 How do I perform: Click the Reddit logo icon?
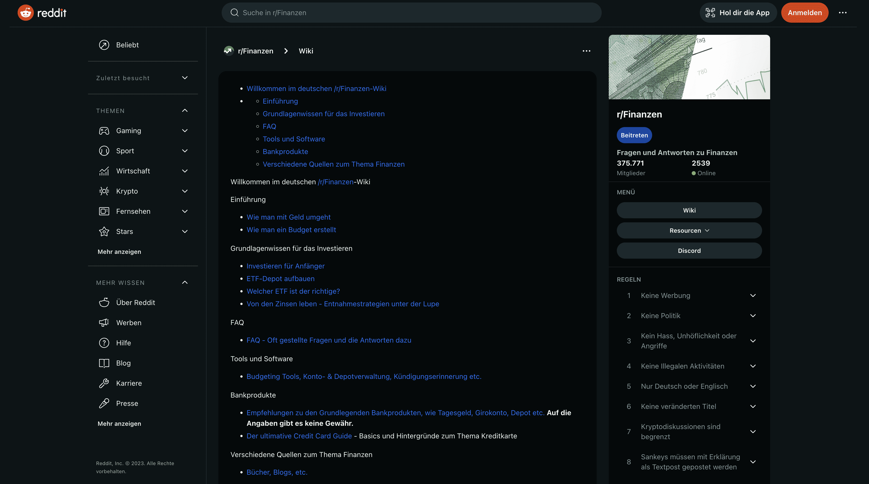click(x=25, y=13)
